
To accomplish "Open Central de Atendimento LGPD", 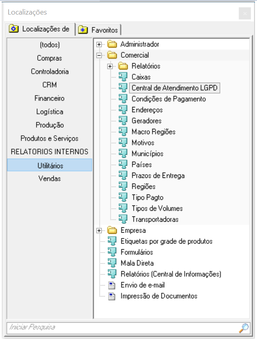I will click(x=174, y=88).
